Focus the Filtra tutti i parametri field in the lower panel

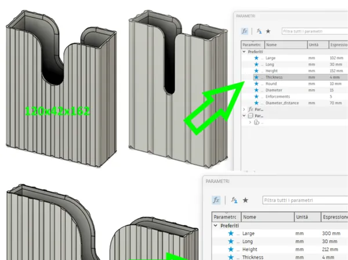(305, 200)
